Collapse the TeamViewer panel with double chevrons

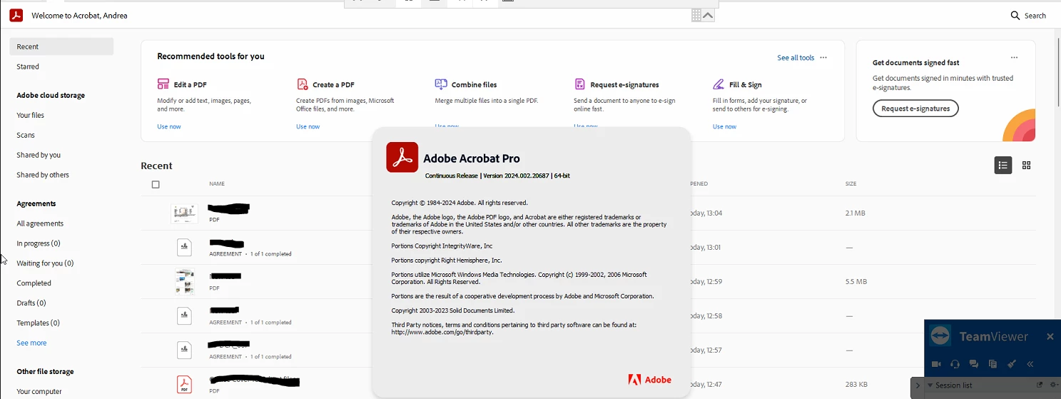pyautogui.click(x=1030, y=364)
